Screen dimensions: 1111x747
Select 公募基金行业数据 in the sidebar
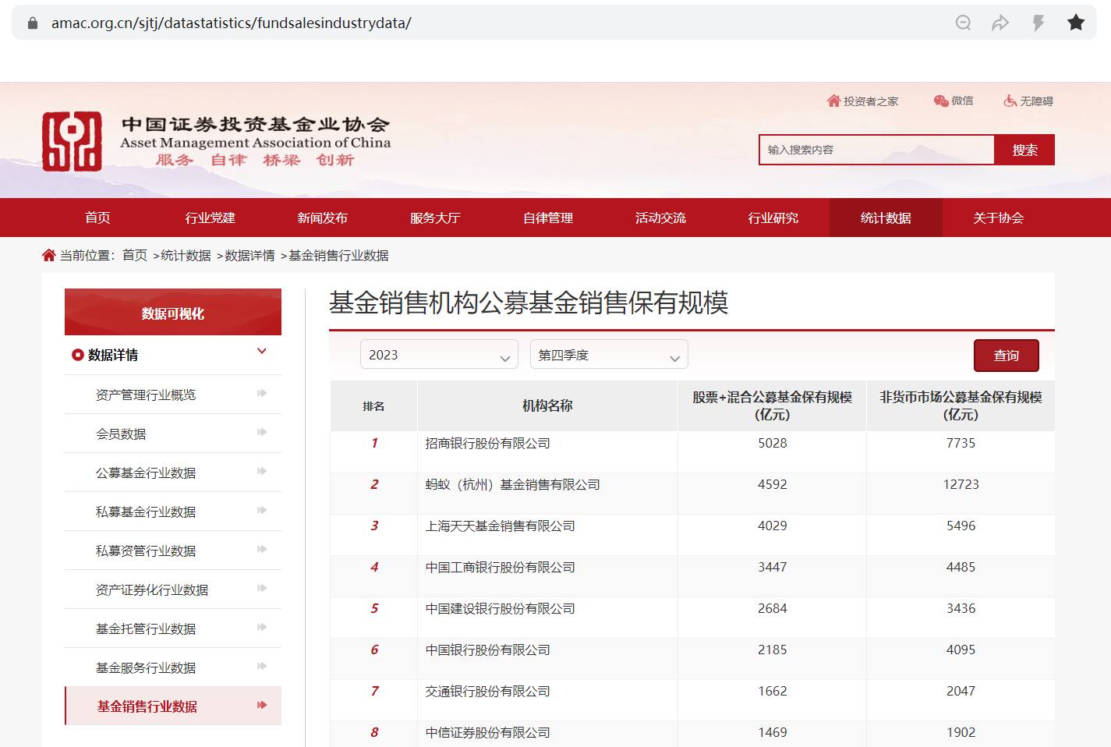click(x=146, y=473)
